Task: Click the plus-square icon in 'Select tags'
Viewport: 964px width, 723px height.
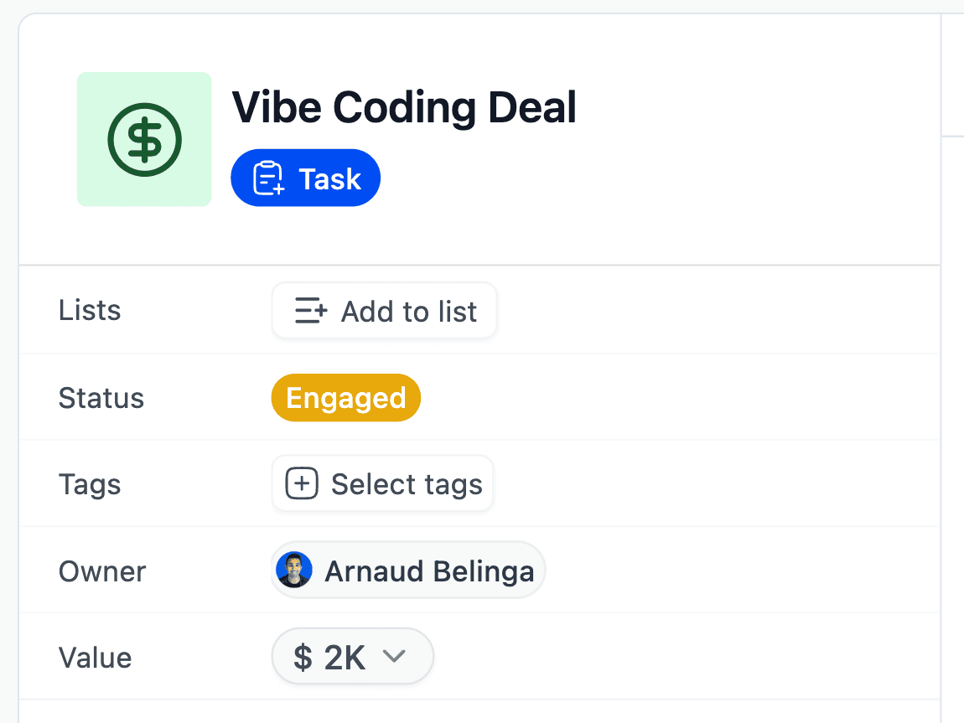Action: tap(301, 483)
